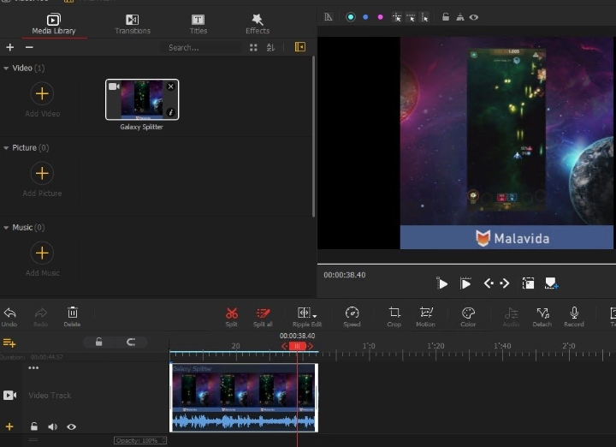Select the cyan marker color dot

[351, 17]
